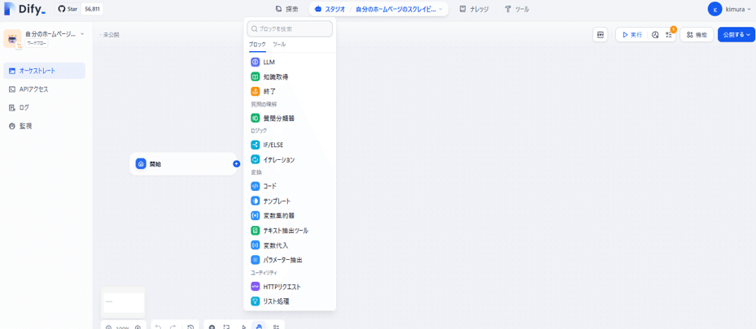Run the workflow with 実行
The height and width of the screenshot is (329, 756).
(x=631, y=35)
